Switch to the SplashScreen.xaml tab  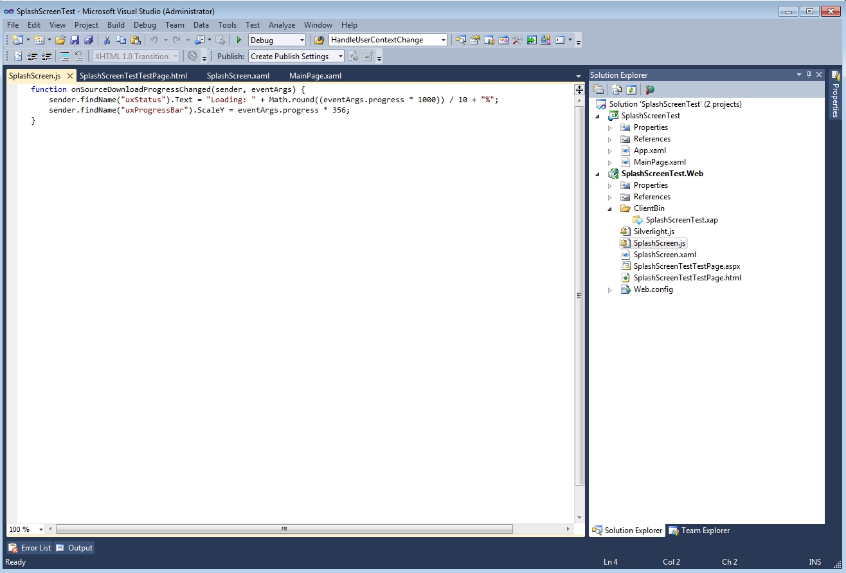(238, 76)
